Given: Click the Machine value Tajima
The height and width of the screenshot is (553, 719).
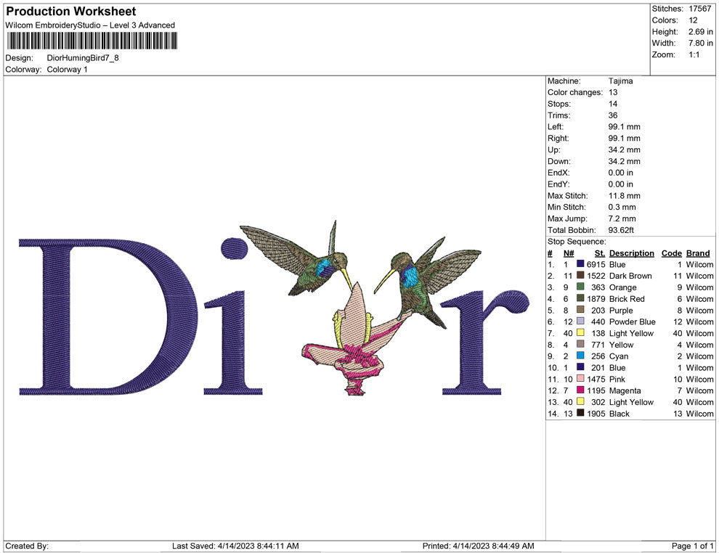Looking at the screenshot, I should pos(620,81).
